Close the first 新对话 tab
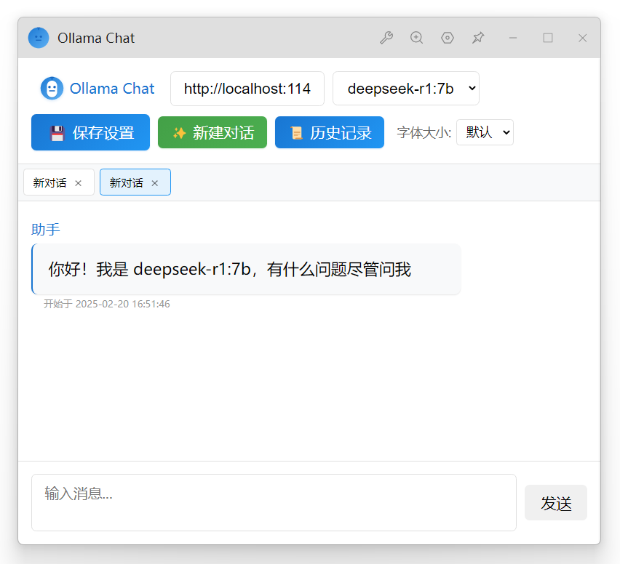 [79, 183]
